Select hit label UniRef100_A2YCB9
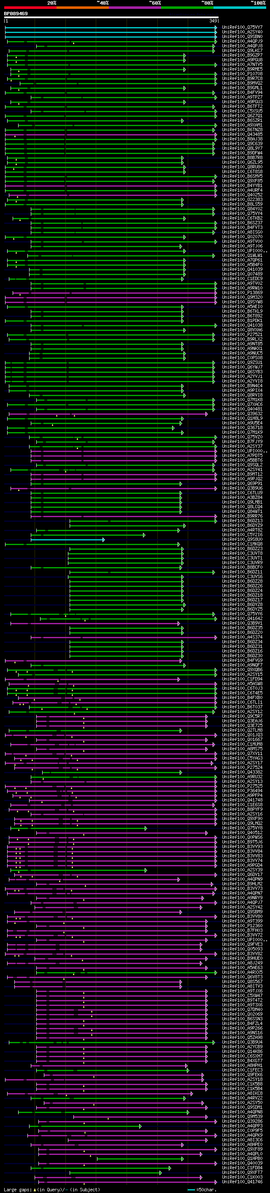270x1193 pixels. point(242,1047)
